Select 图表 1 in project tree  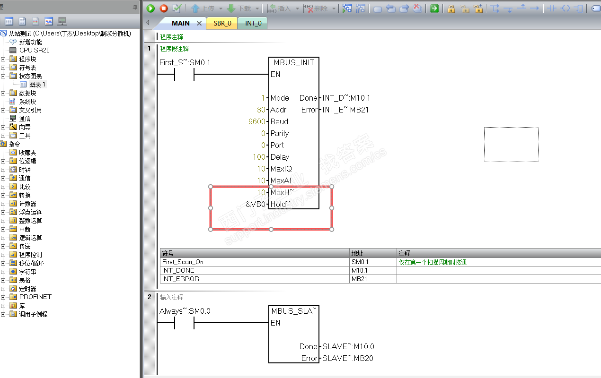[37, 85]
